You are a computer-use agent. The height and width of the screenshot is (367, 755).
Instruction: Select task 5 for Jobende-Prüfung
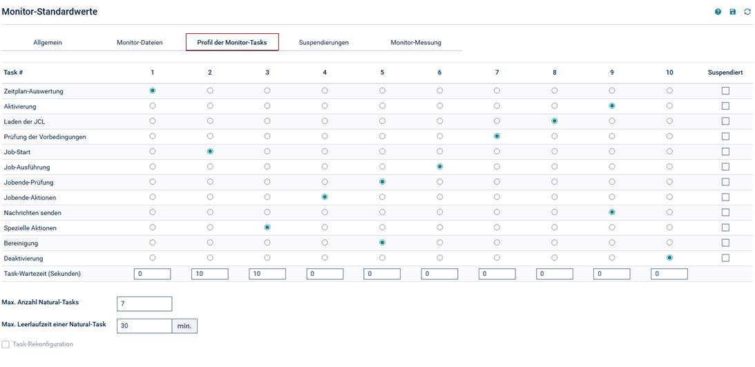[x=382, y=182]
